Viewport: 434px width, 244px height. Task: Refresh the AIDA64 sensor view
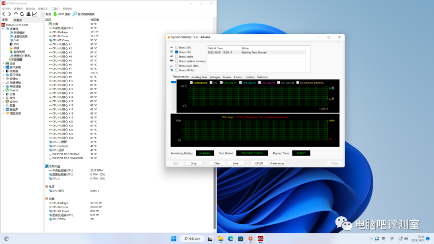(22, 14)
